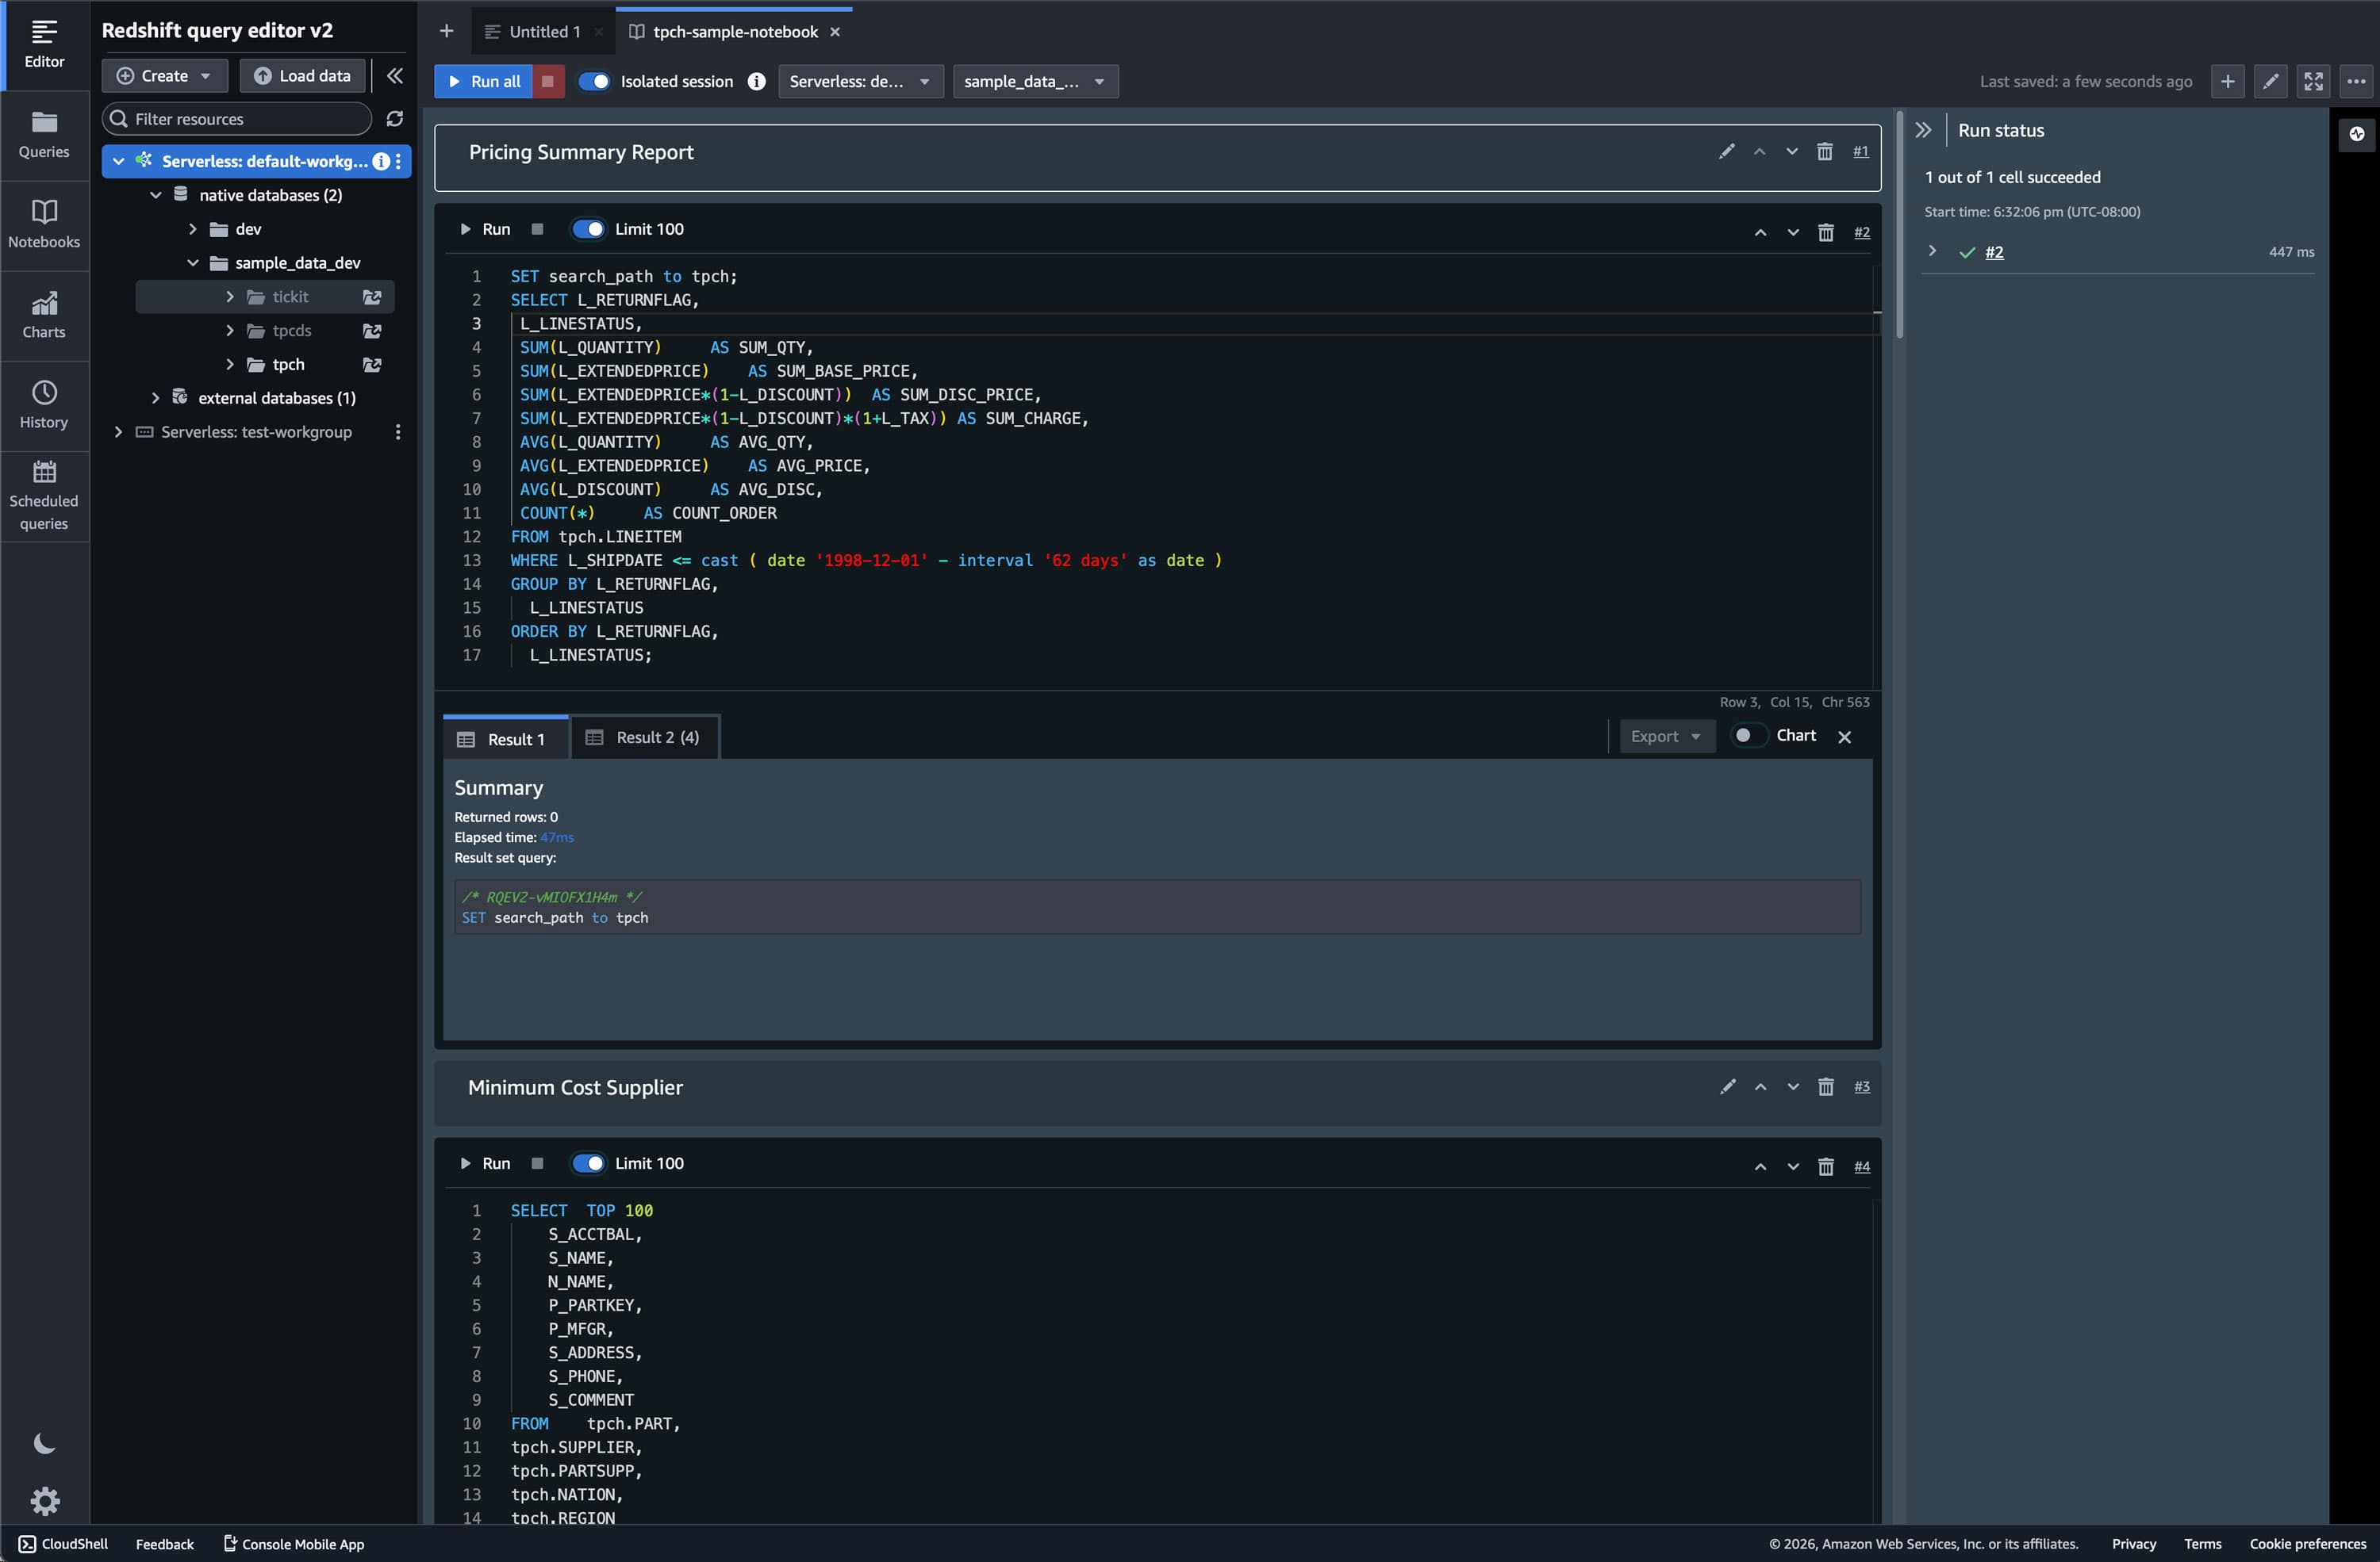Edit the Pricing Summary Report title
Screen dimensions: 2380x1562
point(1726,151)
